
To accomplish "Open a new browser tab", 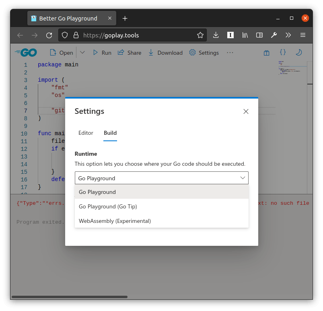I will tap(125, 19).
